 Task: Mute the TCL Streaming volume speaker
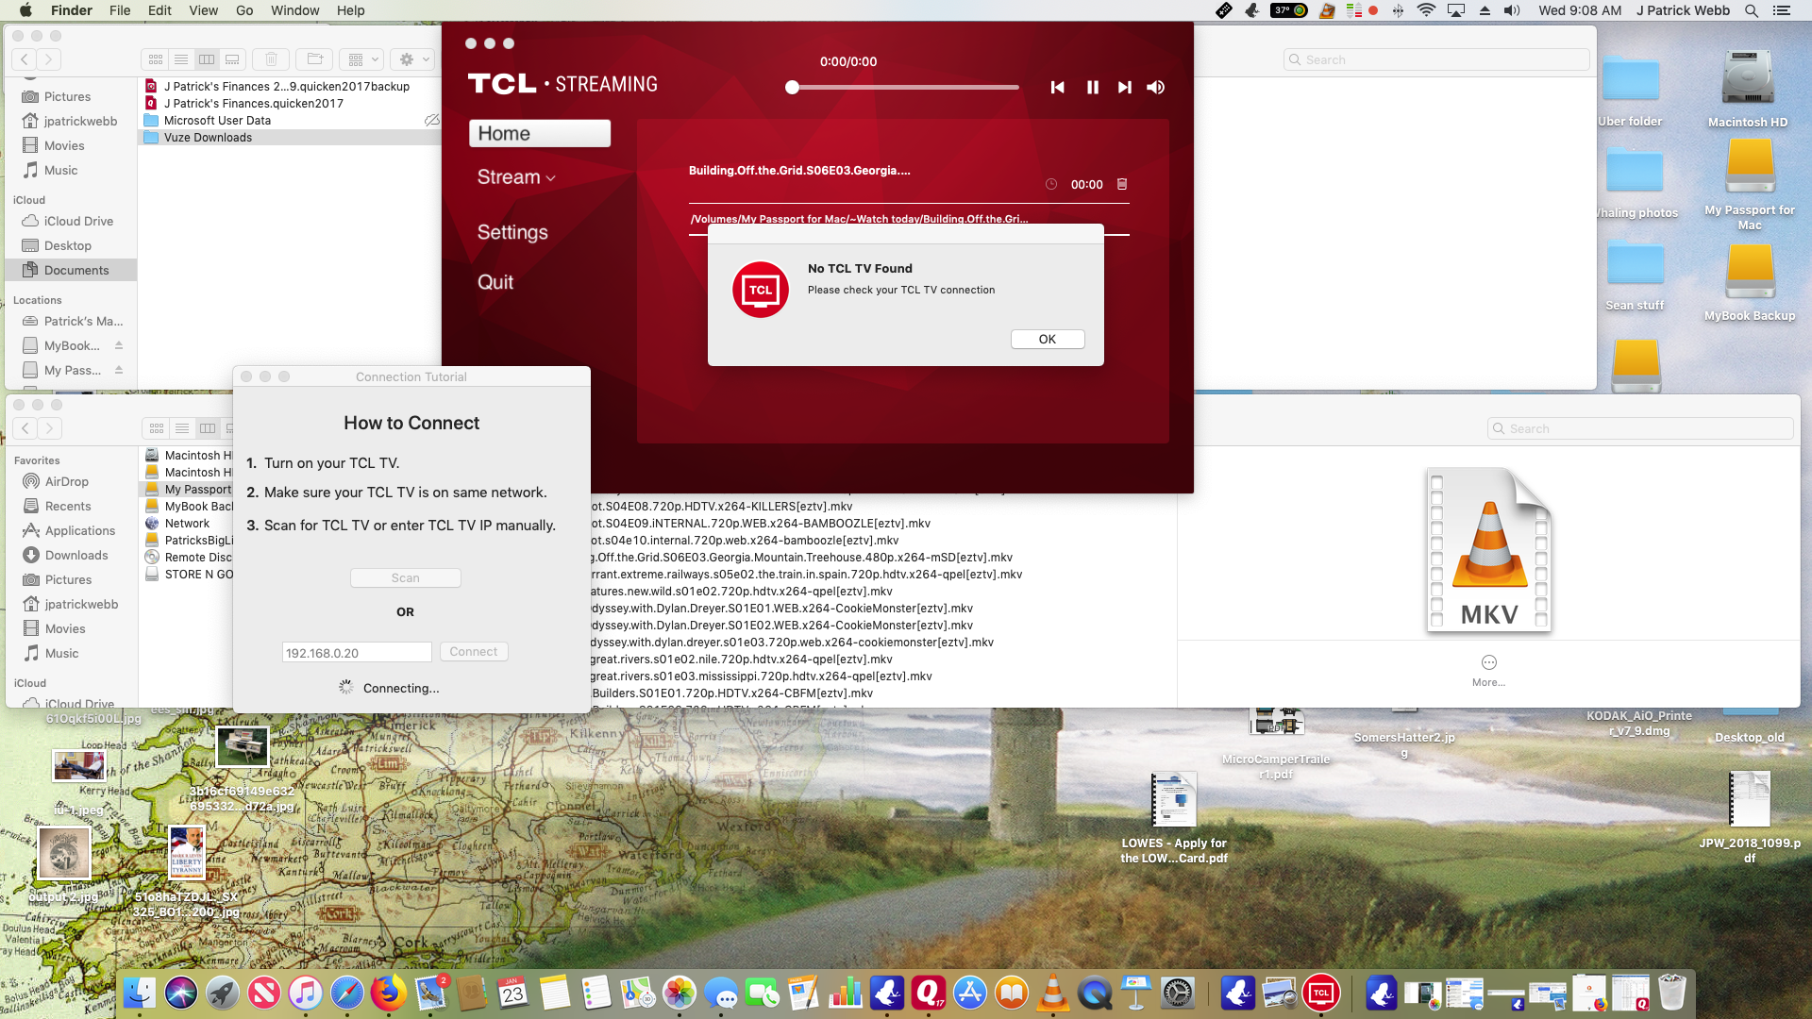click(1155, 87)
